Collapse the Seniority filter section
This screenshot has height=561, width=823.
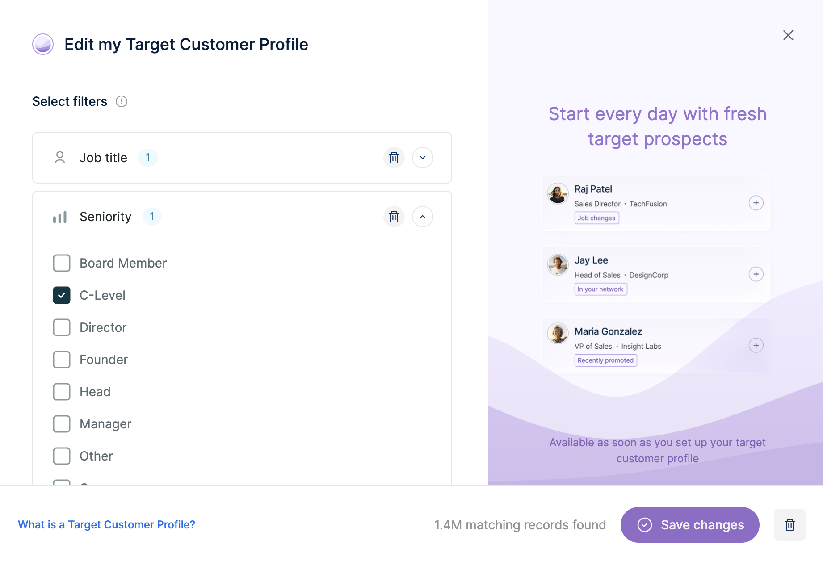(x=422, y=217)
